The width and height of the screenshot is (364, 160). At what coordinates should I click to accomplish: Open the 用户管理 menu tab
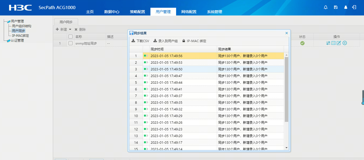click(x=163, y=12)
